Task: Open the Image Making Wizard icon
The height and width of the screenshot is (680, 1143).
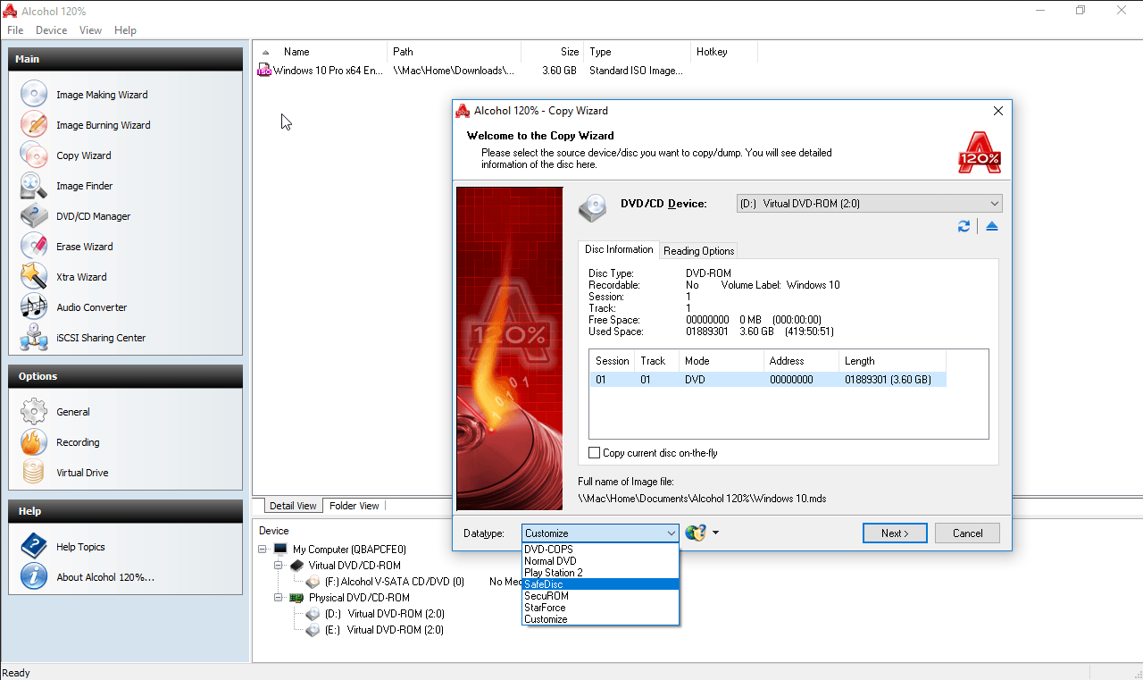Action: point(34,95)
